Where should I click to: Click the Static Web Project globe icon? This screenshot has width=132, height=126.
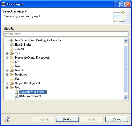pos(16,96)
